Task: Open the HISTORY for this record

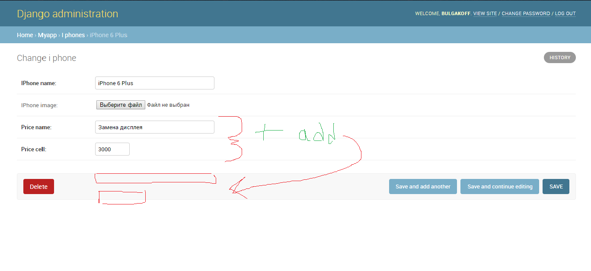Action: (x=559, y=57)
